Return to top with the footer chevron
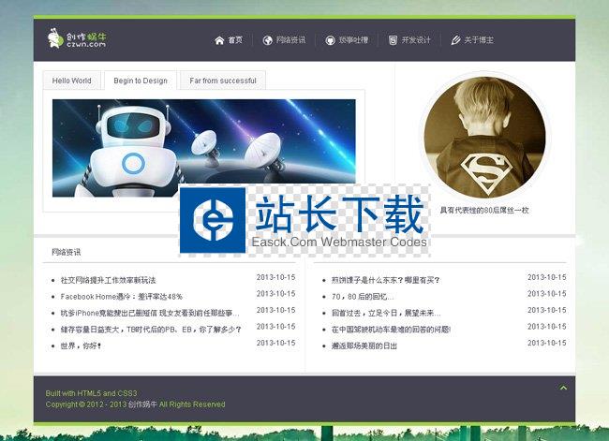 click(563, 388)
